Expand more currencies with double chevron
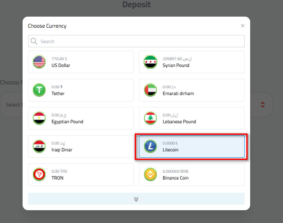Image resolution: width=283 pixels, height=223 pixels. pos(136,199)
